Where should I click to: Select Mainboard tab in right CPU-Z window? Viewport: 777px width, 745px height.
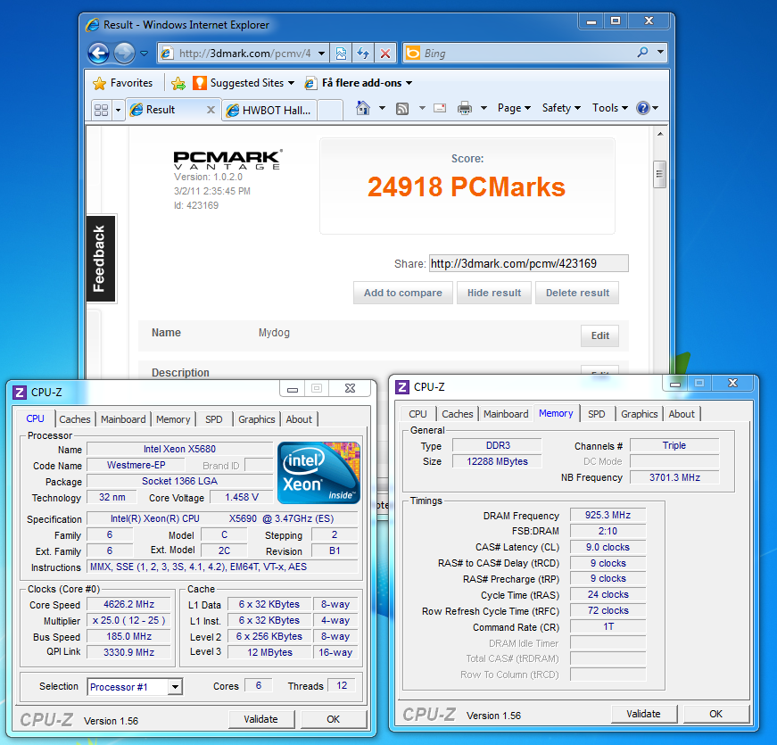click(506, 414)
